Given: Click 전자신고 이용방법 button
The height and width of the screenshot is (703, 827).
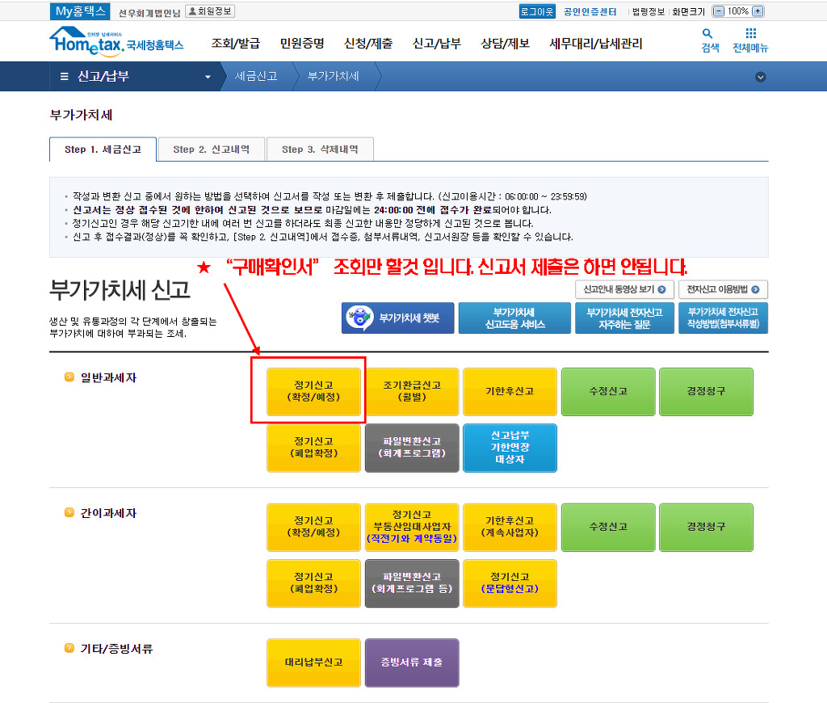Looking at the screenshot, I should click(x=723, y=289).
